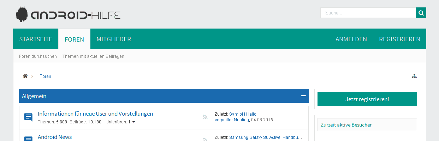Viewport: 439px width, 141px height.
Task: Open the Mitglieder tab
Action: pyautogui.click(x=114, y=39)
